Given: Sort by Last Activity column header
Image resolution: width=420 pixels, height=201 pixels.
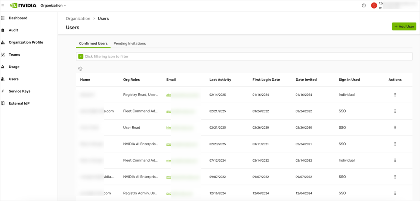Looking at the screenshot, I should pyautogui.click(x=220, y=80).
